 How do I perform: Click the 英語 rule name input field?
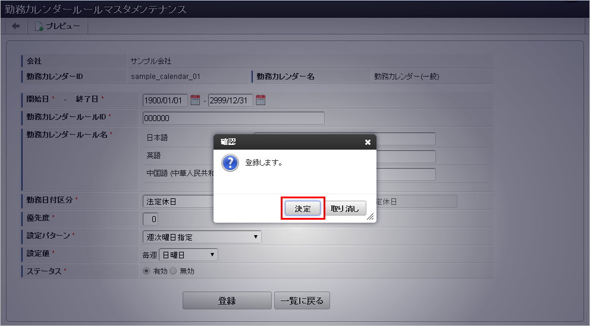(406, 157)
